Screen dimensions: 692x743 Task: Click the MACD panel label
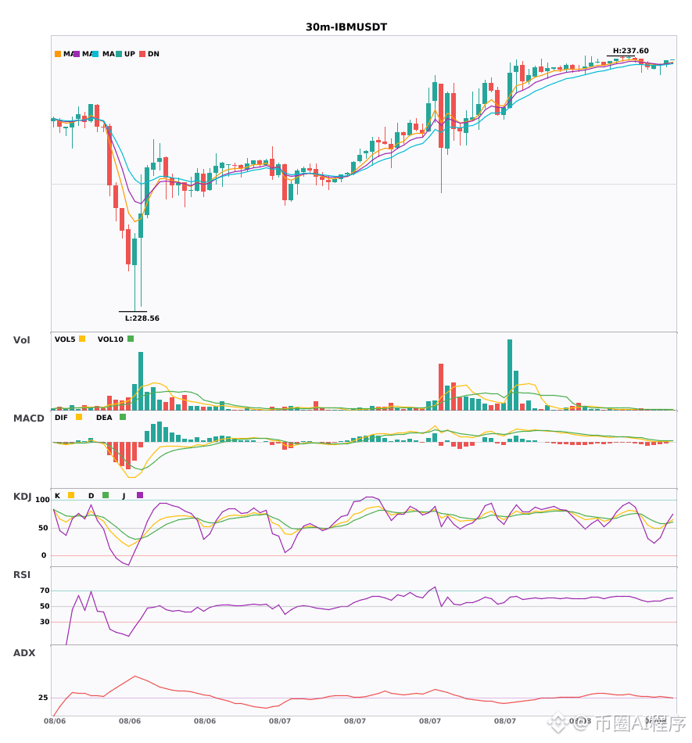point(28,418)
